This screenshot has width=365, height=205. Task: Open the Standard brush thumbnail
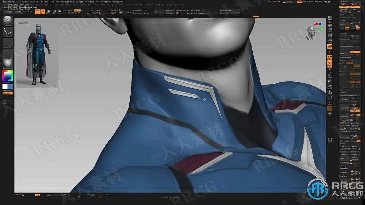tap(8, 21)
